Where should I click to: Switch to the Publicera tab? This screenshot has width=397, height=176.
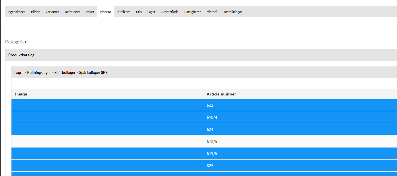pos(123,12)
